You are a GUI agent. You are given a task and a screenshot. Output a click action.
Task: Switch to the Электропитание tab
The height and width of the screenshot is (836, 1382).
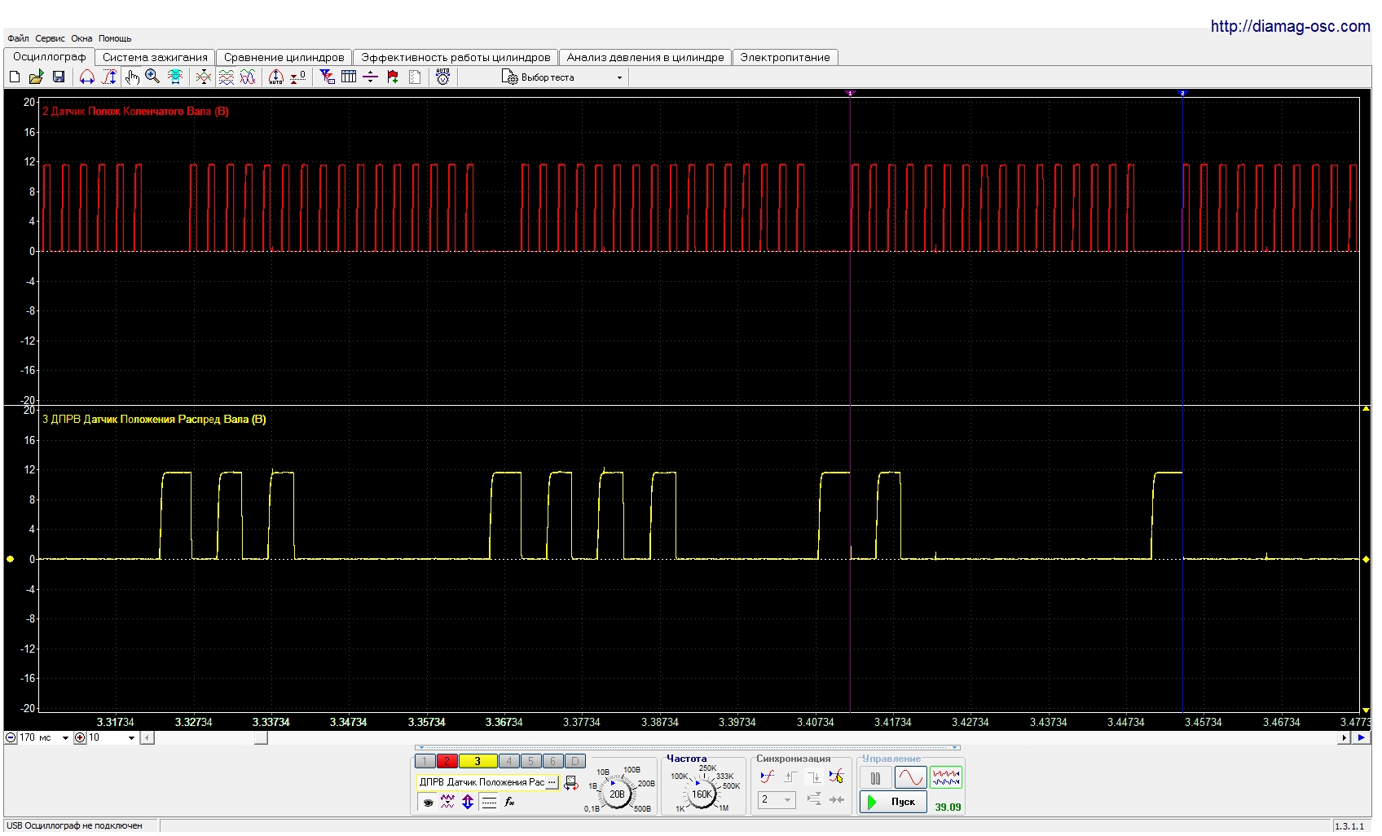(x=785, y=57)
